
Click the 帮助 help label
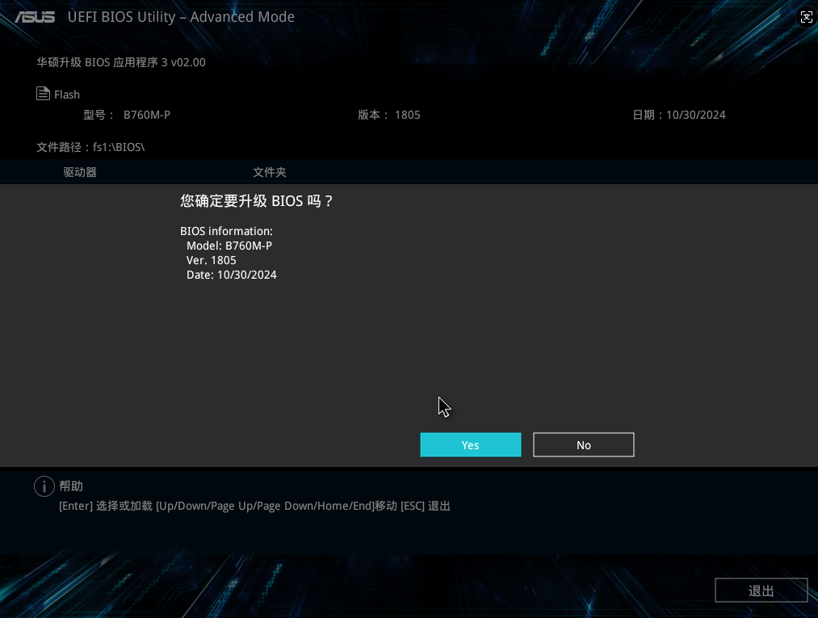[x=71, y=486]
